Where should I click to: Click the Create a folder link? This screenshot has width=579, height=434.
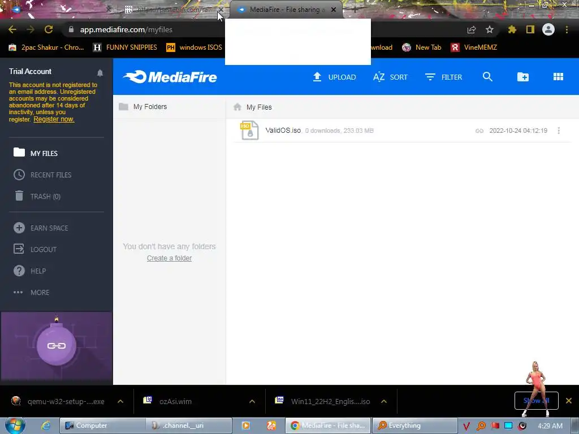(x=169, y=258)
